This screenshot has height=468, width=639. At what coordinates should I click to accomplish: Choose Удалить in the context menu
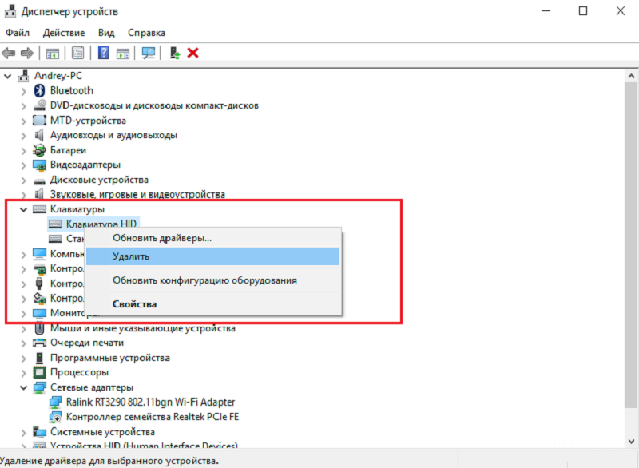click(212, 256)
